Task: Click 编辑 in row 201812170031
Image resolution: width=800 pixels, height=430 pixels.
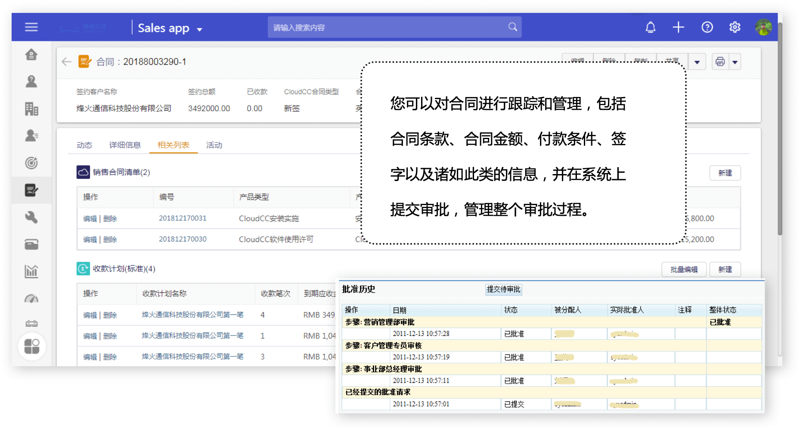Action: click(x=90, y=219)
